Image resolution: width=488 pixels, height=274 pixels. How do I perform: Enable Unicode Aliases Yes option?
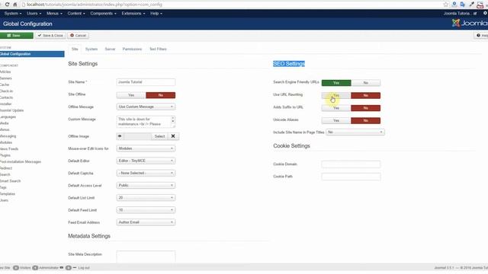336,120
